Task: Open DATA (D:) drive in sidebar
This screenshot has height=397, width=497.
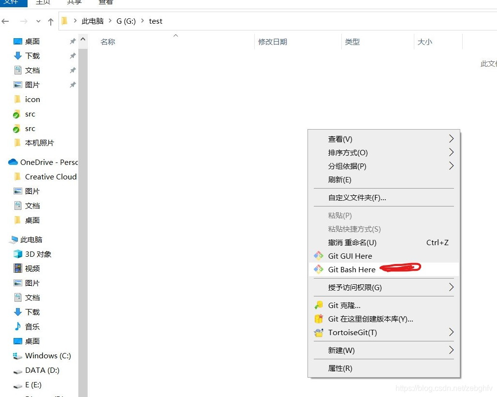Action: click(x=42, y=370)
